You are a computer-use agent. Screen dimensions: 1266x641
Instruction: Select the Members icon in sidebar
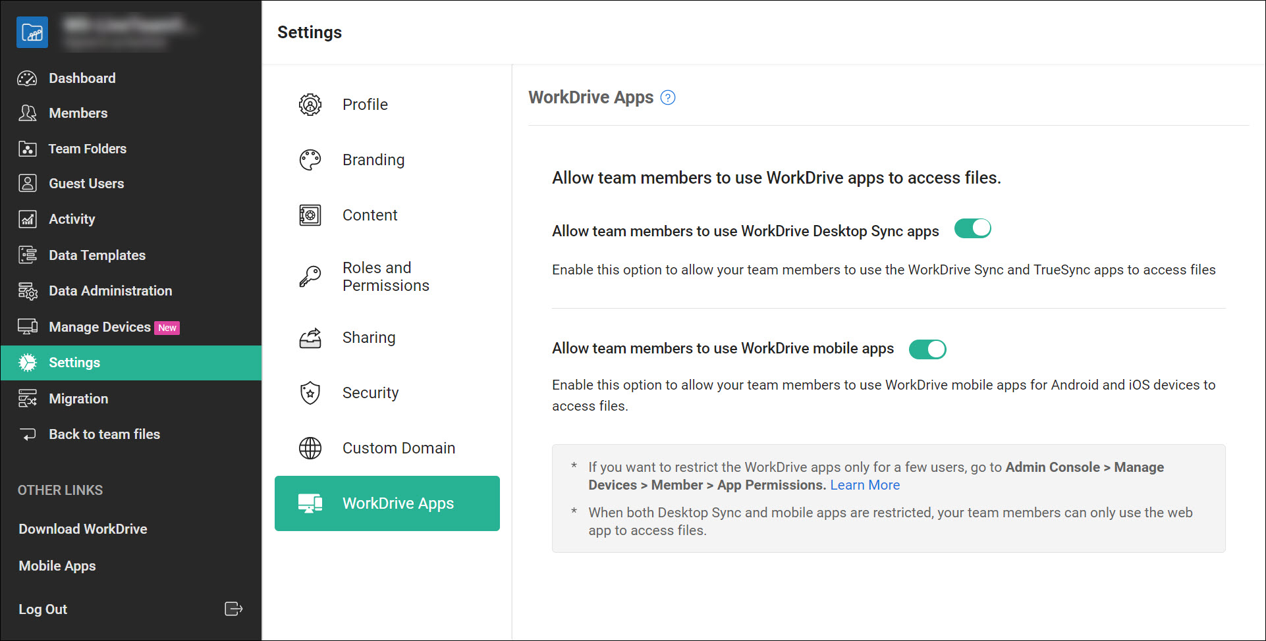coord(27,113)
